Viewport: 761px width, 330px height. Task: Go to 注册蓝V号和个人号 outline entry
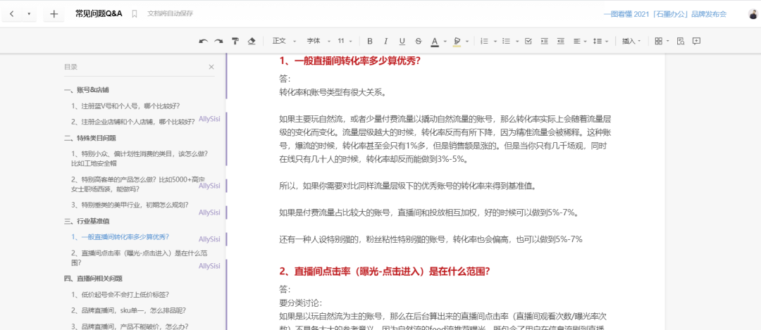125,106
